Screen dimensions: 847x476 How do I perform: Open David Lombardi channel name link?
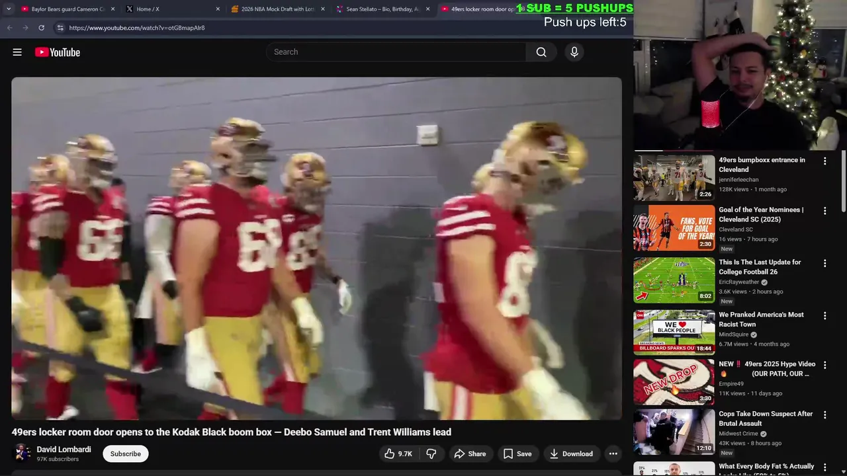pos(64,450)
